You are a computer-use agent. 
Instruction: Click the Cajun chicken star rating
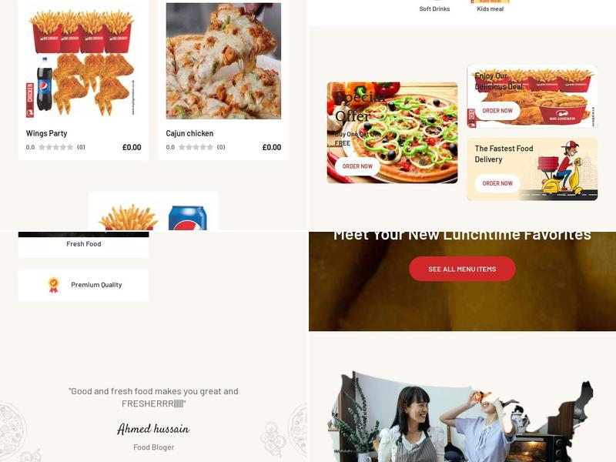coord(196,147)
